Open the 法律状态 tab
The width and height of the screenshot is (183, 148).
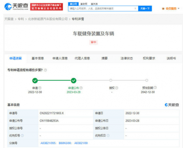point(127,58)
